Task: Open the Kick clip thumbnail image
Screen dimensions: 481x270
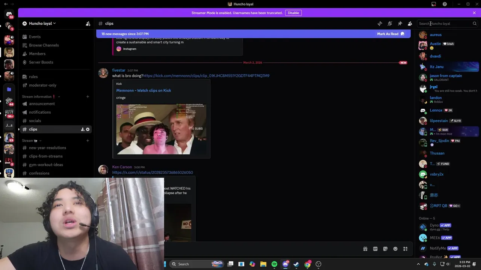Action: 161,129
